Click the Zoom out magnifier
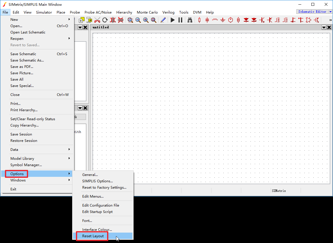The image size is (333, 243). point(138,20)
